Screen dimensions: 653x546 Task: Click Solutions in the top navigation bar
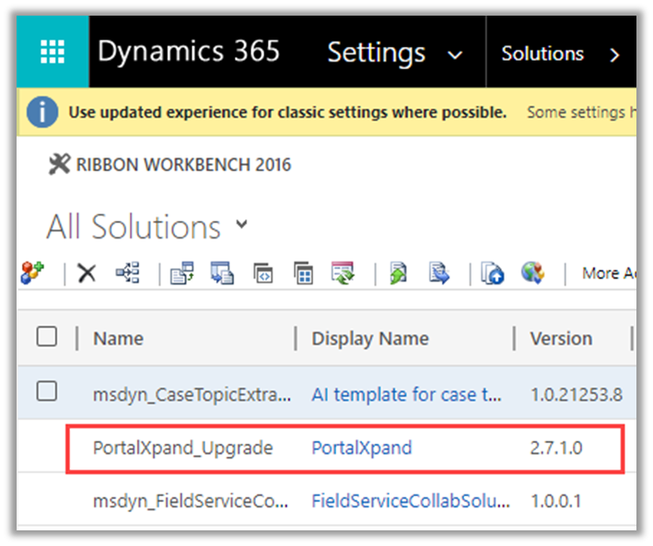point(542,53)
